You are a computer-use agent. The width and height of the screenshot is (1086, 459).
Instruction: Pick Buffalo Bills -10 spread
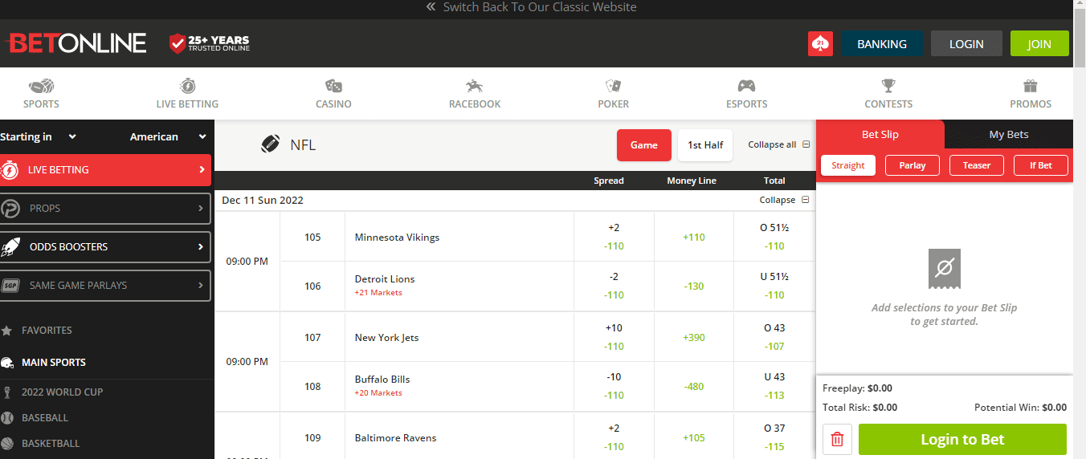pos(614,386)
